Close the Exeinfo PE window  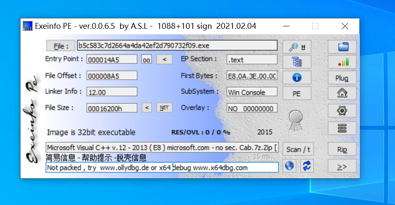[345, 26]
